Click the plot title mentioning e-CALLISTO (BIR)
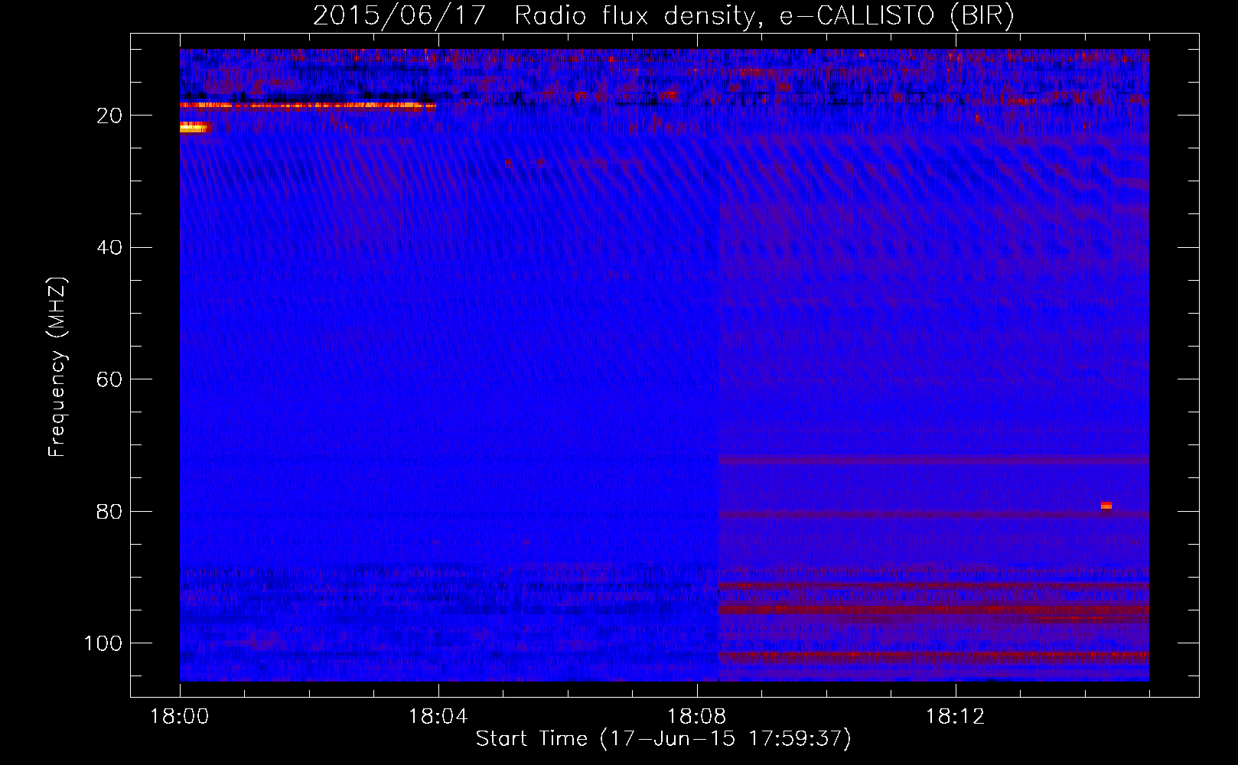1238x765 pixels. coord(663,15)
